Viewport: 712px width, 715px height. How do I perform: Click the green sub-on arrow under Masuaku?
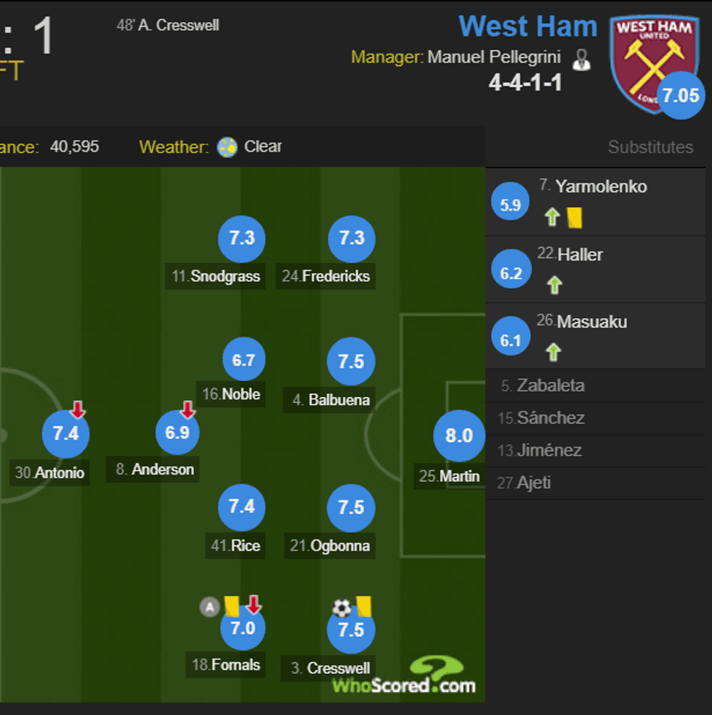click(554, 352)
